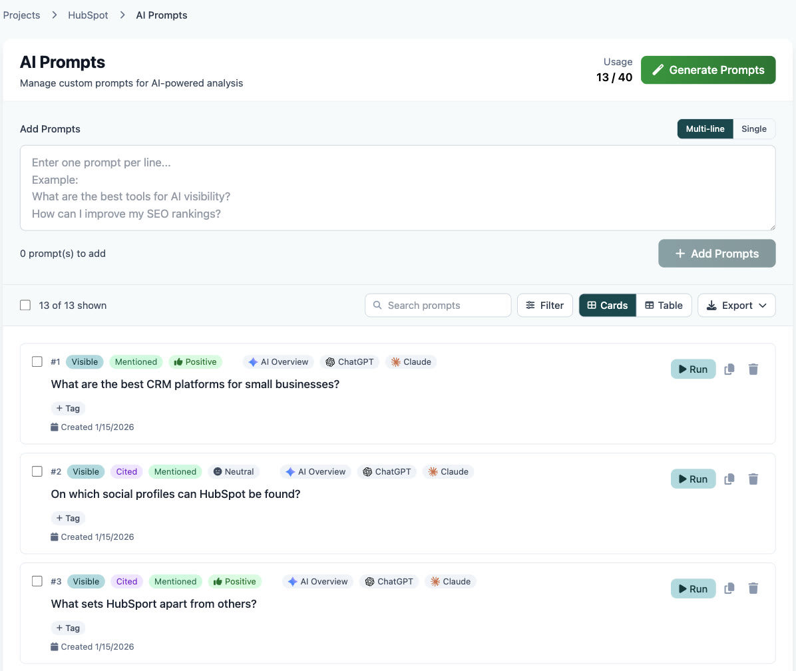Open prompt 'What are the best CRM platforms'
This screenshot has width=796, height=671.
point(195,384)
